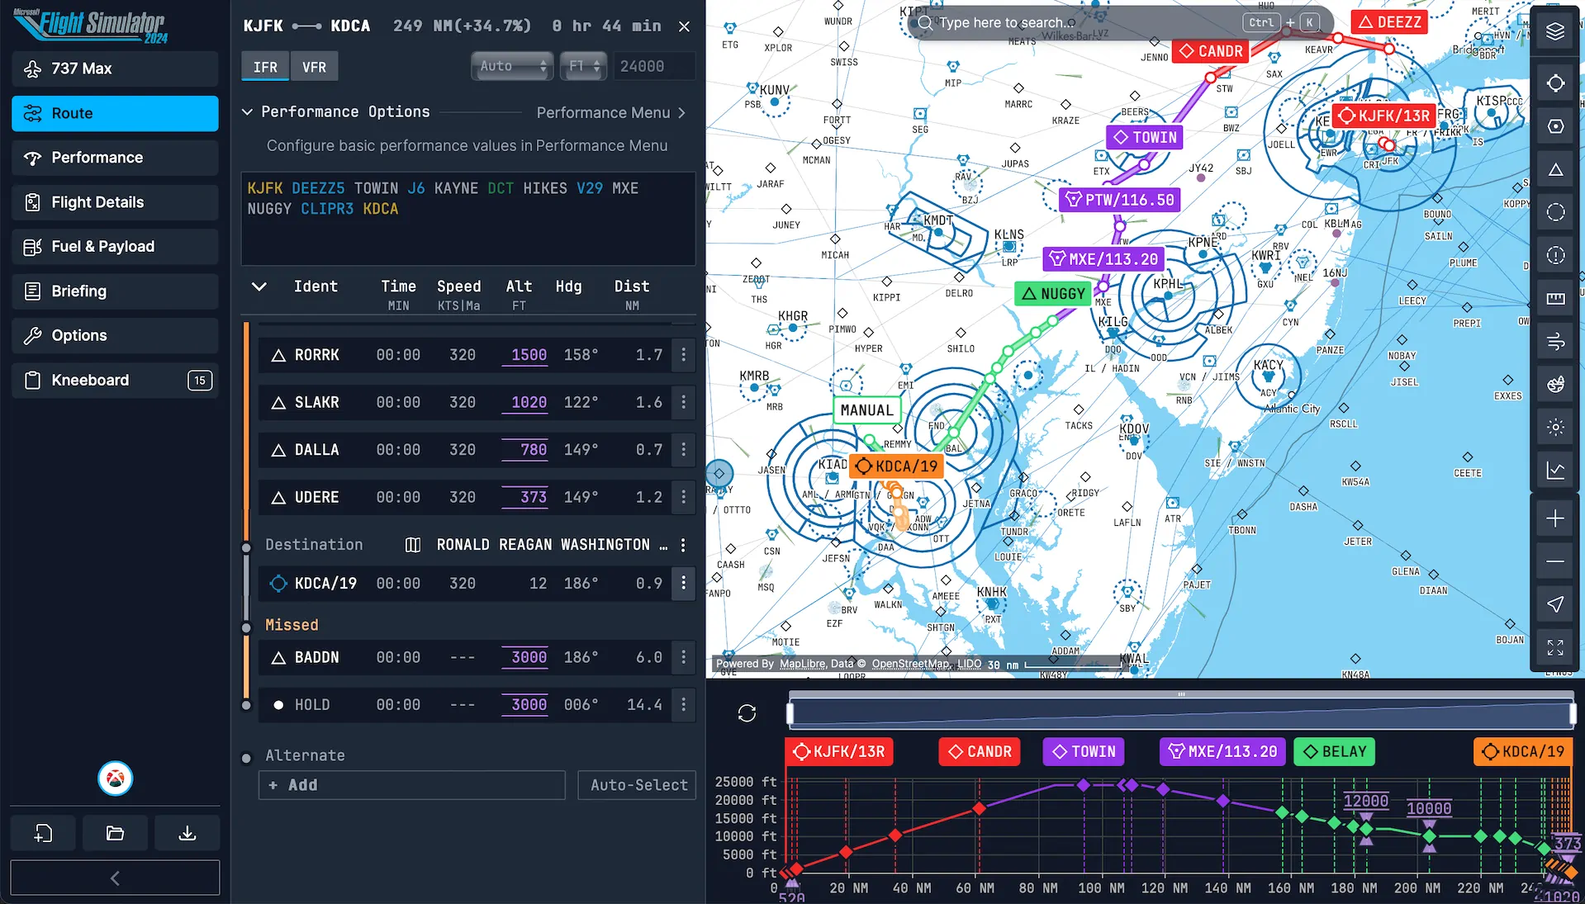
Task: Open the Fuel & Payload section
Action: click(x=115, y=246)
